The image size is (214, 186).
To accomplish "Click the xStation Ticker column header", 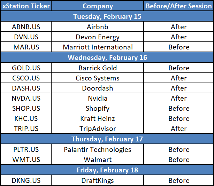I will pos(26,6).
